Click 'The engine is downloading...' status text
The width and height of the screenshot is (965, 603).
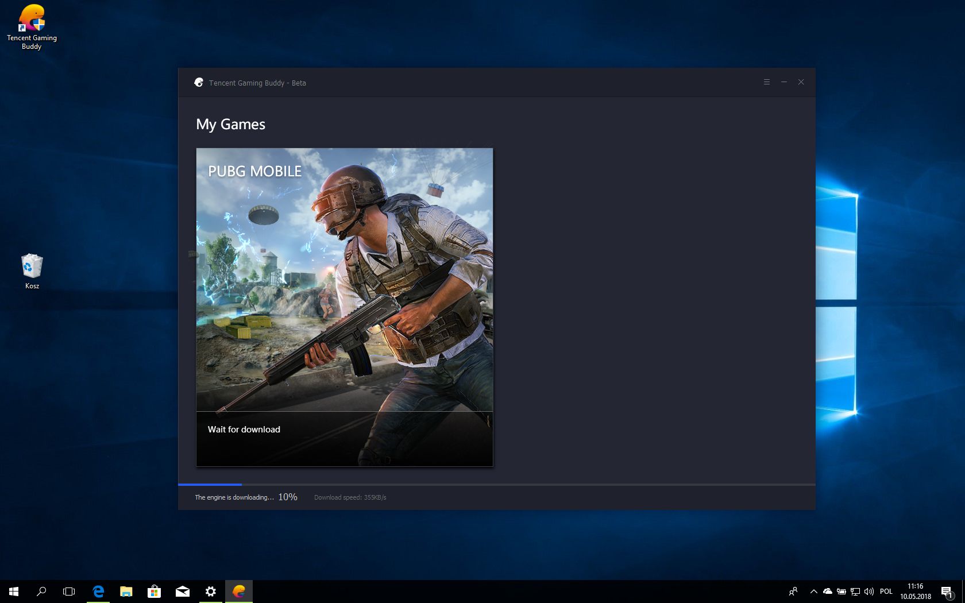click(234, 497)
